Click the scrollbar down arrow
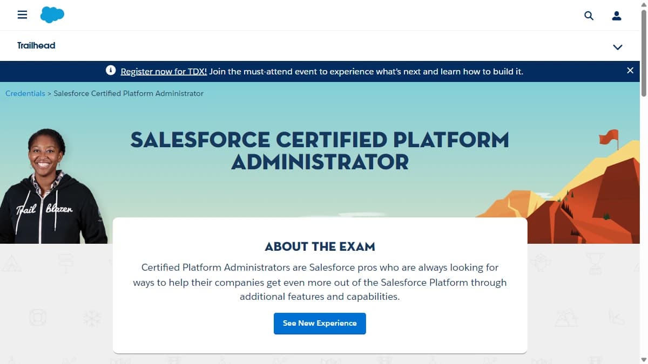648x364 pixels. coord(644,360)
